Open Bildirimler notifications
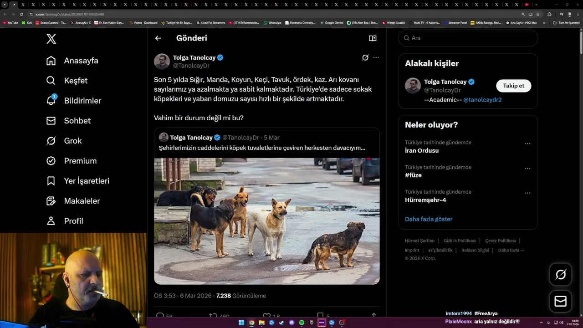583x328 pixels. coord(74,101)
